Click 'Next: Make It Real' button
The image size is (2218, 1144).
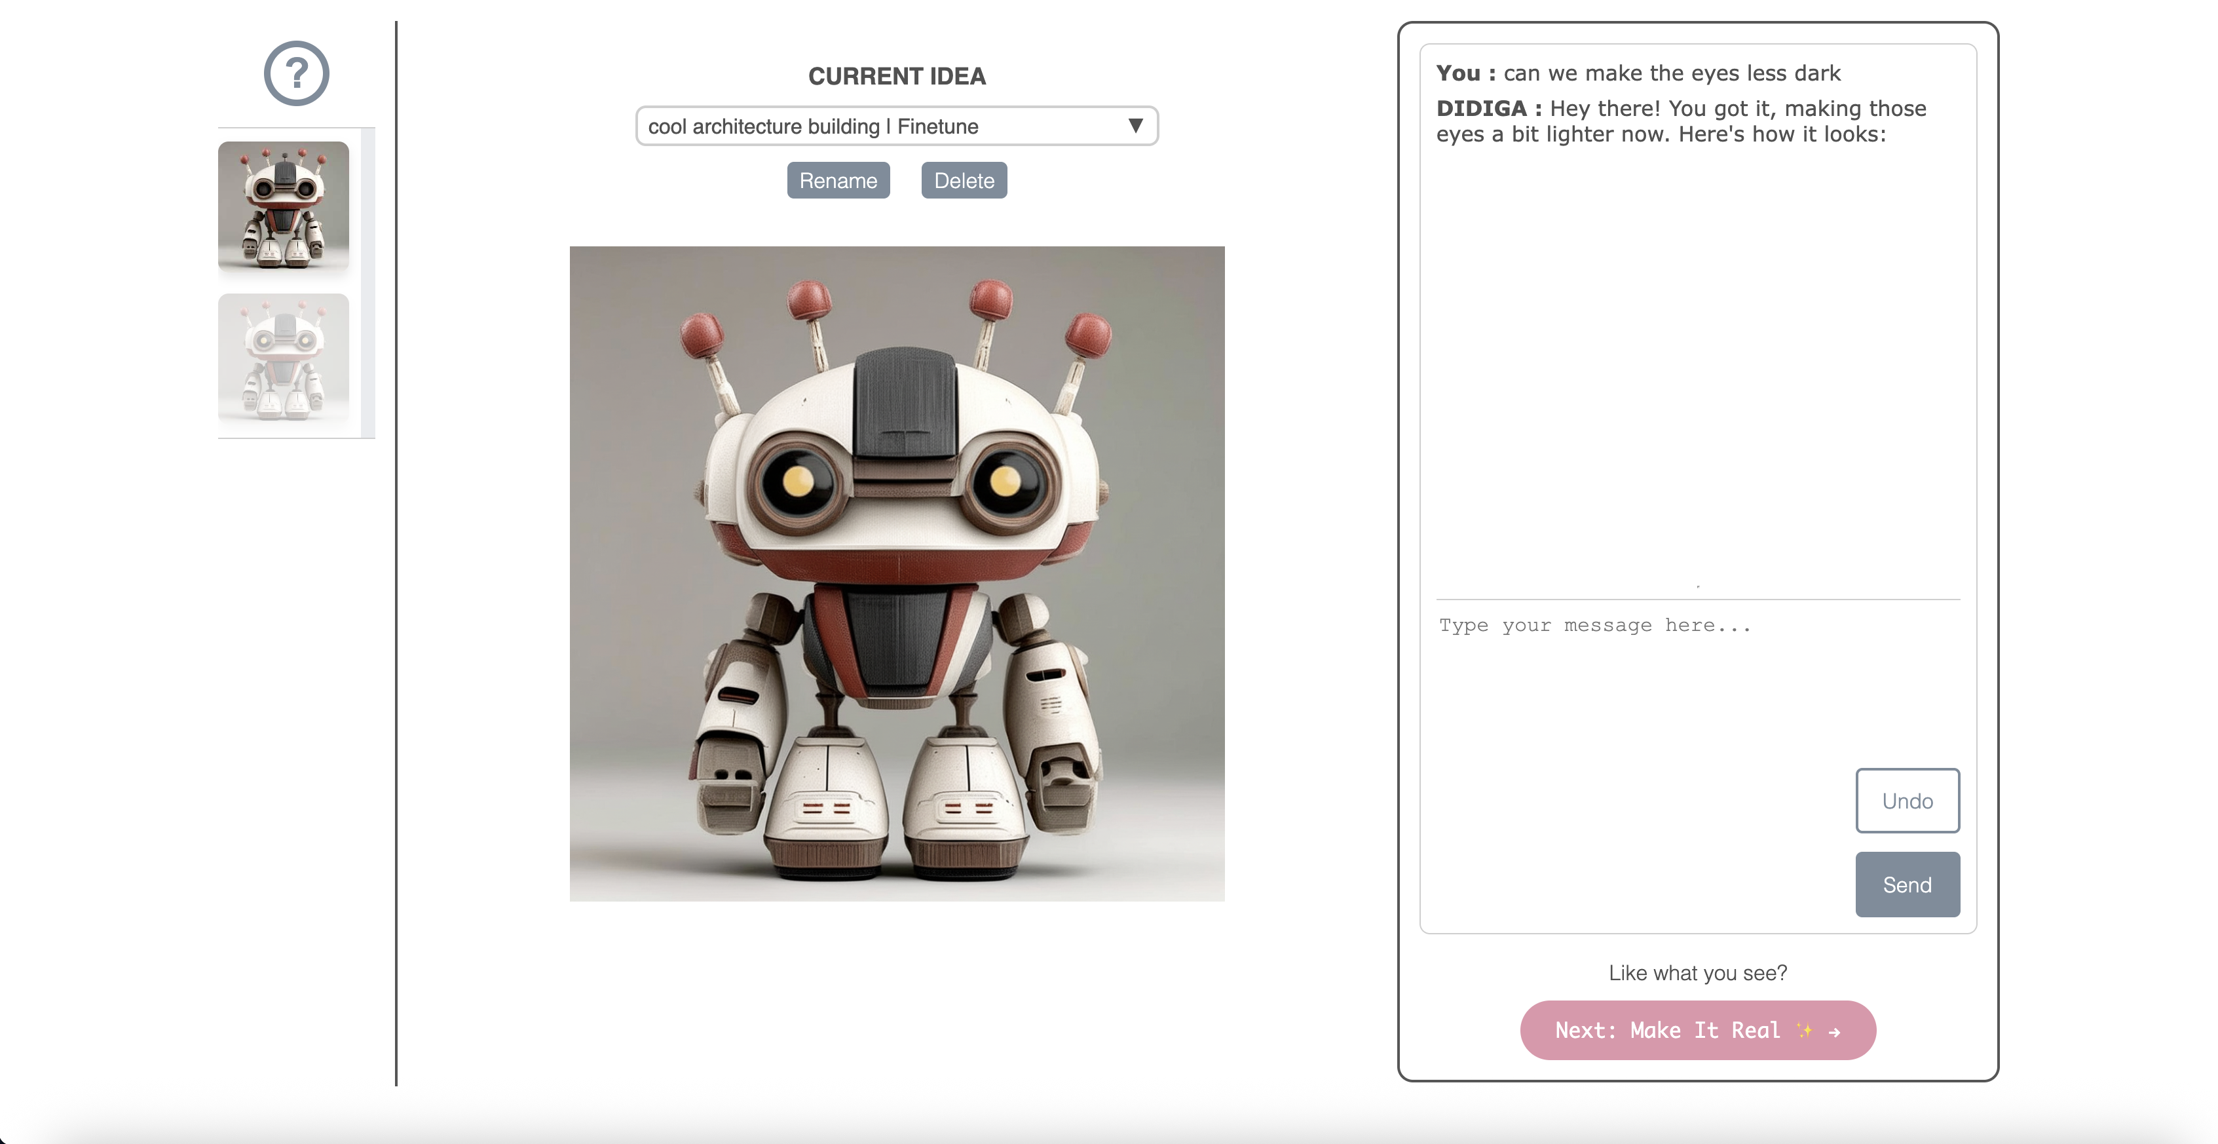[1667, 1030]
